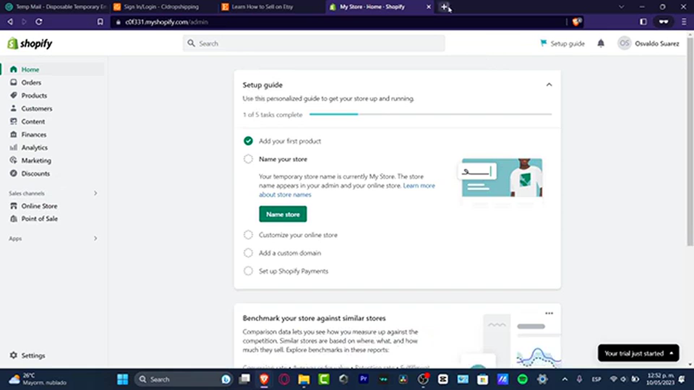Click the Brave shields icon
Viewport: 694px width, 390px height.
click(x=577, y=22)
